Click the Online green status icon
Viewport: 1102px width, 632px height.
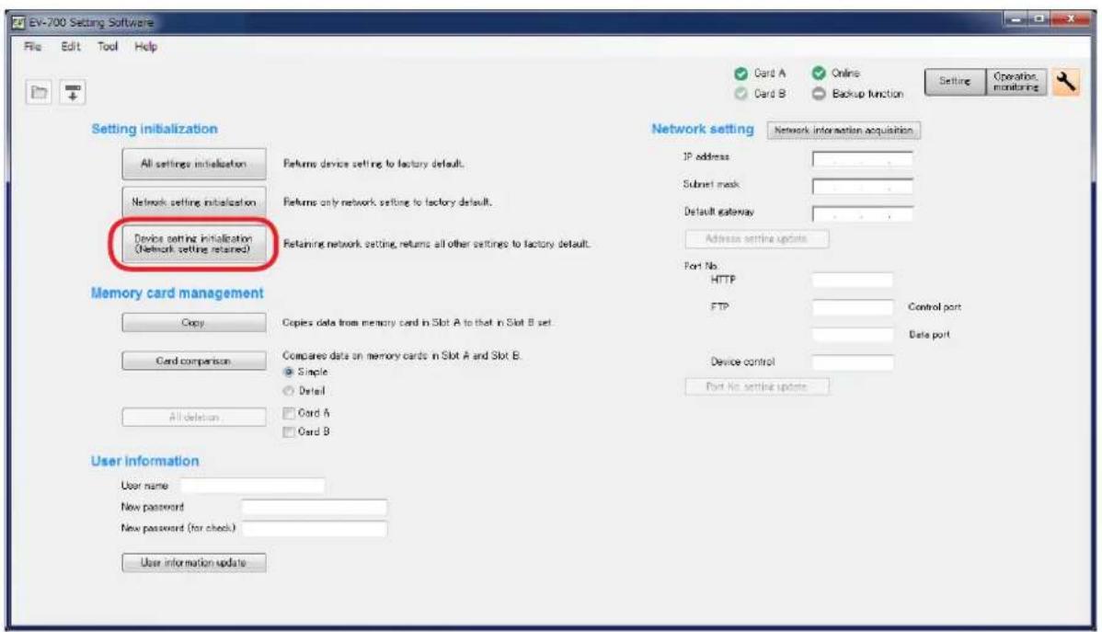[819, 73]
